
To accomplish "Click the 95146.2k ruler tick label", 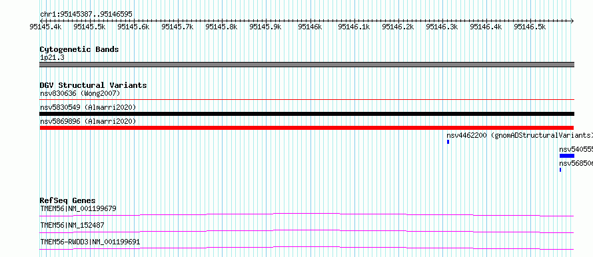I will pos(398,27).
